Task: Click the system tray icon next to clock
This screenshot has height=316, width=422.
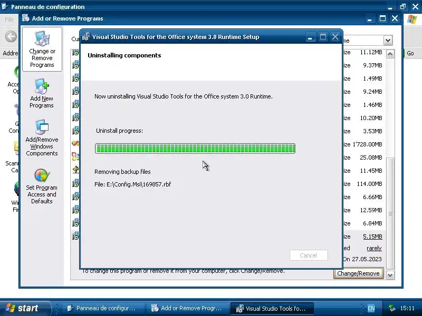Action: click(x=392, y=308)
